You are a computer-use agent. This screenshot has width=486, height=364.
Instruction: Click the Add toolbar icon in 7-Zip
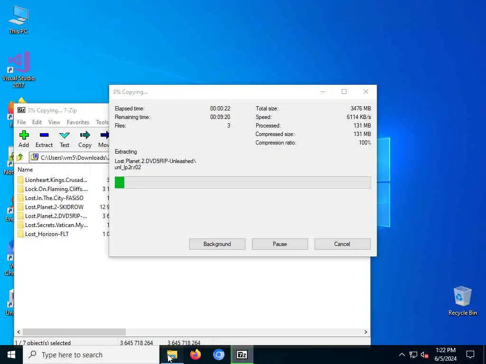tap(24, 135)
